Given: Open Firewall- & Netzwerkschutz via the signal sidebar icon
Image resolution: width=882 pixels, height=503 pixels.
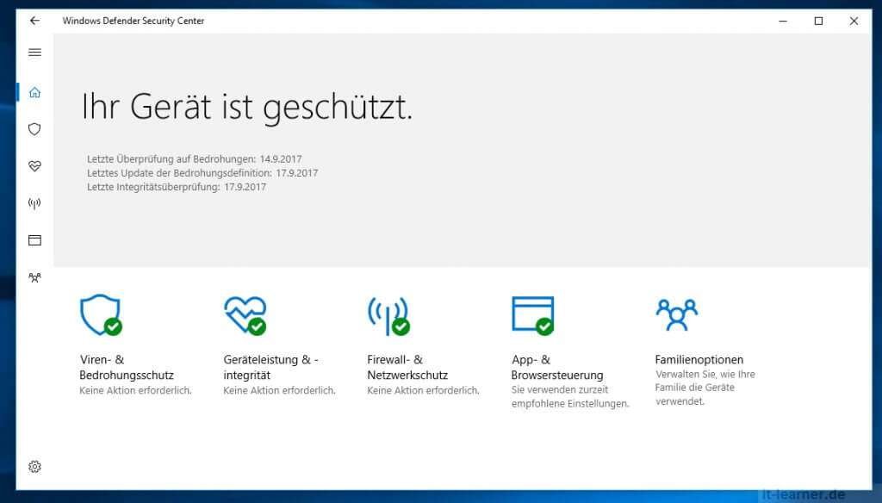Looking at the screenshot, I should click(x=34, y=203).
